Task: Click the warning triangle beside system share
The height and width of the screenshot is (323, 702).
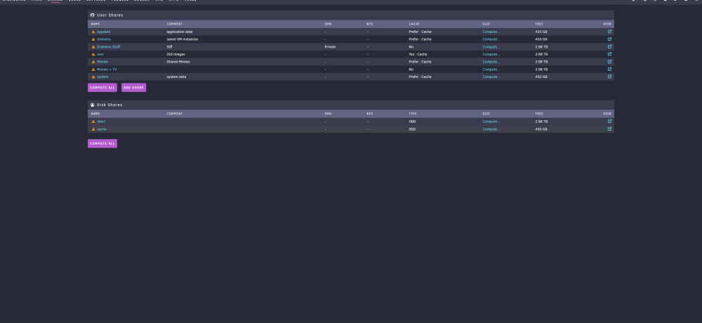Action: [93, 77]
